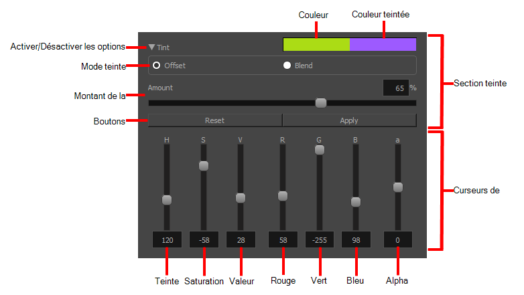Click the S saturation slider handle

coord(204,166)
